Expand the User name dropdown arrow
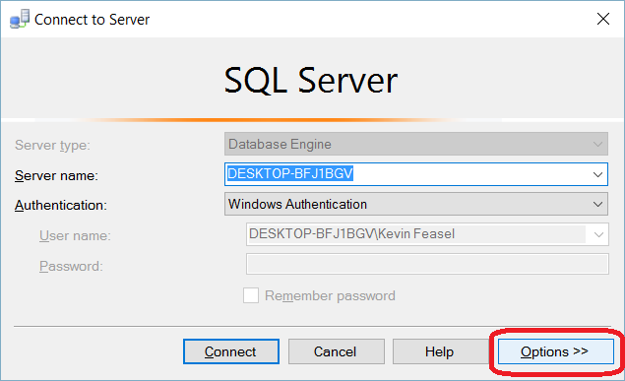The image size is (625, 381). click(x=598, y=234)
